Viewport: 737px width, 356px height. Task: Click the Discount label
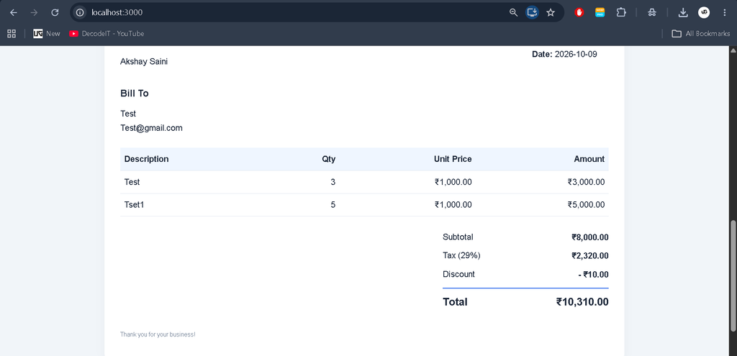(x=458, y=274)
